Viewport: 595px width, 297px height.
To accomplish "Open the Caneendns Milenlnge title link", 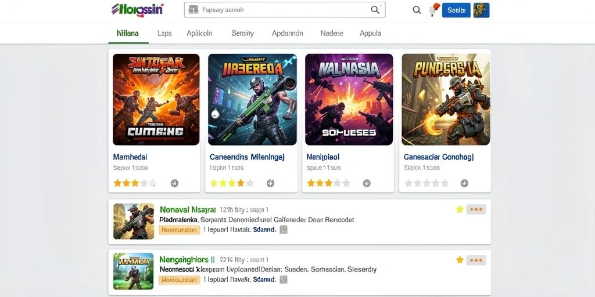I will (x=247, y=157).
